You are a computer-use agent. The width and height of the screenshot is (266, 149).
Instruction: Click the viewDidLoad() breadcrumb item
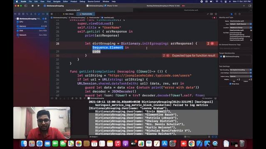(x=108, y=17)
